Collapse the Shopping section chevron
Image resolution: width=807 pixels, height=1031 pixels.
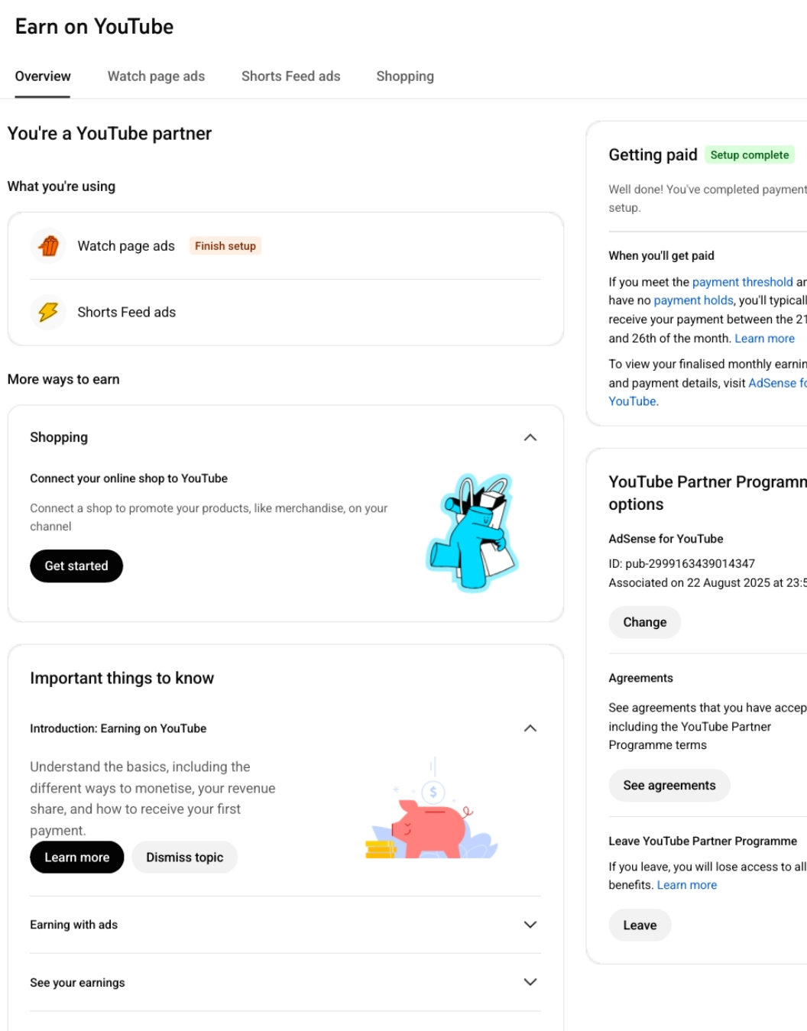click(530, 438)
